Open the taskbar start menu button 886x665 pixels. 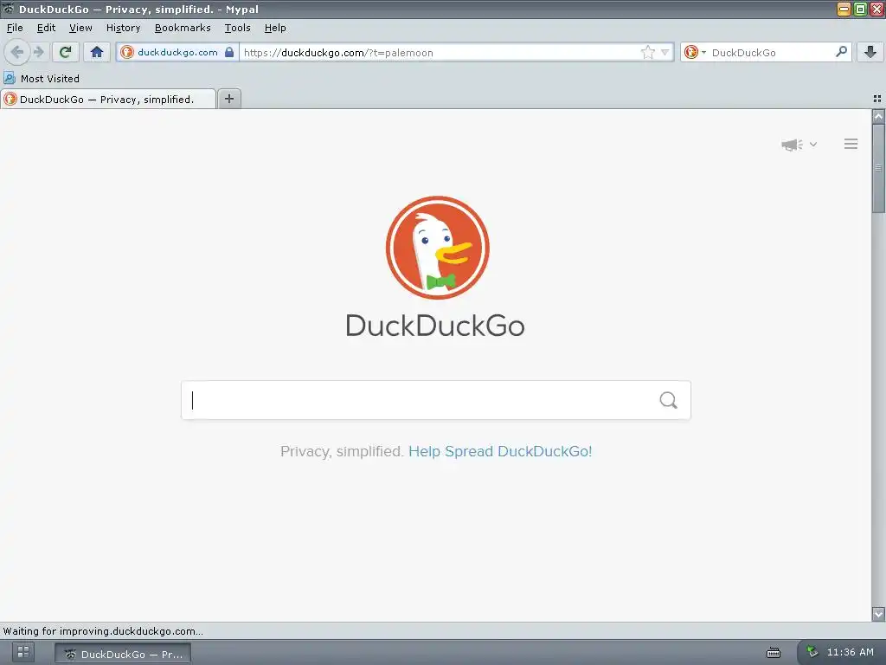pyautogui.click(x=23, y=653)
